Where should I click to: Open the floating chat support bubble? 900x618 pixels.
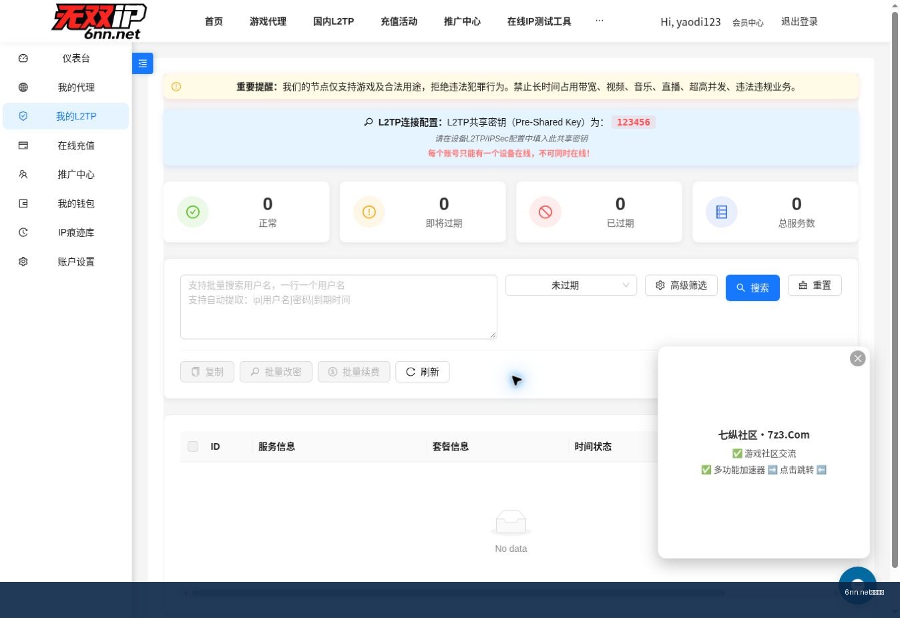pyautogui.click(x=858, y=585)
